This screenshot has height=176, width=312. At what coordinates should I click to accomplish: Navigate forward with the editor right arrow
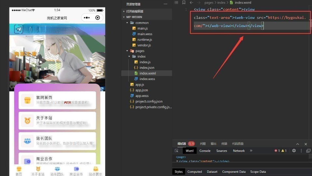[x=199, y=3]
